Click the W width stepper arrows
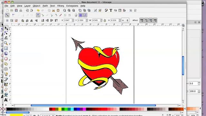Image resolution: width=206 pixels, height=116 pixels. tap(101, 20)
